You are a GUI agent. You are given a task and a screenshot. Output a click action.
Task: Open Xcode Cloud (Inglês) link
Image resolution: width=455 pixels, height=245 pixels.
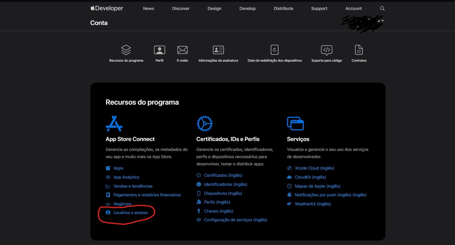[x=314, y=168]
